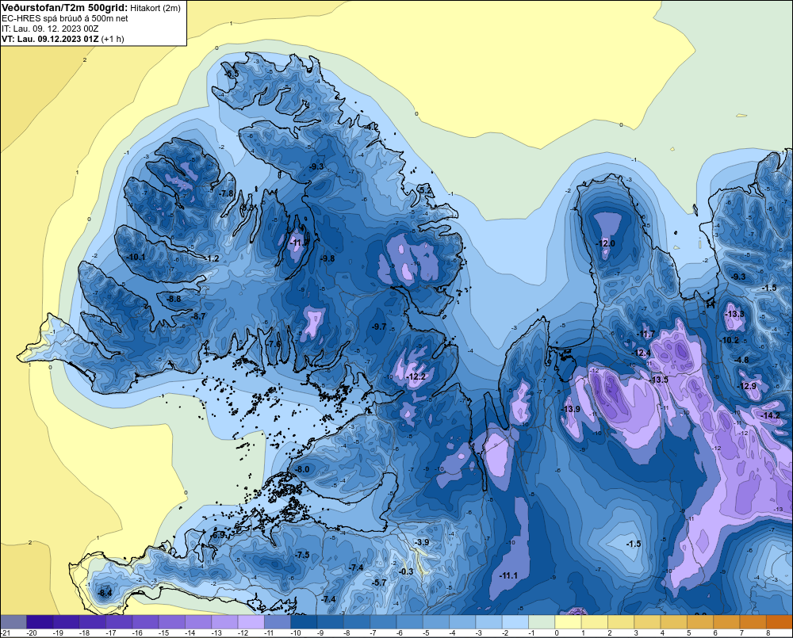Click the legend label 4 on the color scale

(662, 633)
